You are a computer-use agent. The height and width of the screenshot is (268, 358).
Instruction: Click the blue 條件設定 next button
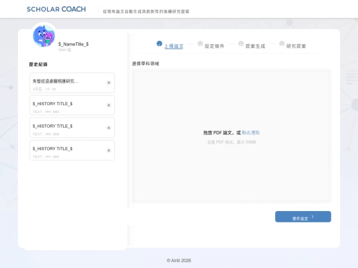[303, 217]
